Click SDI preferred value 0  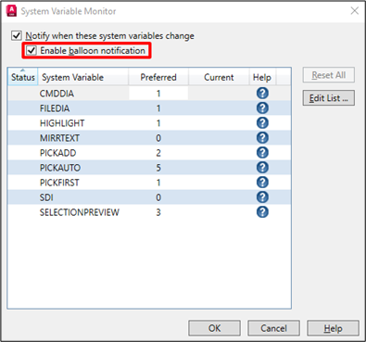pyautogui.click(x=158, y=197)
